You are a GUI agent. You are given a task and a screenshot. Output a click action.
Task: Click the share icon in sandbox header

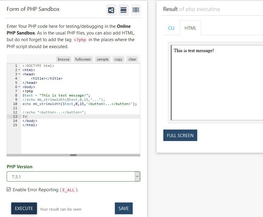[111, 10]
